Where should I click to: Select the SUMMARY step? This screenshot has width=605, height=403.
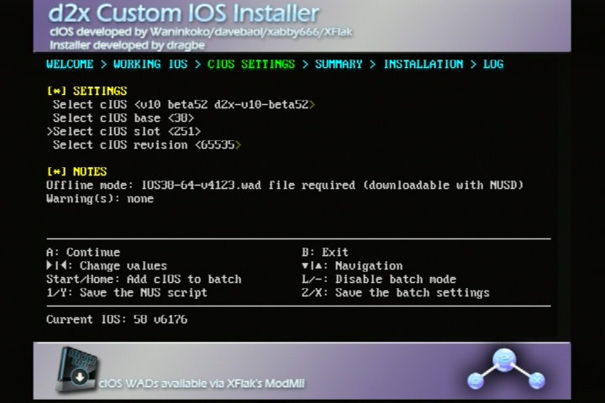(339, 64)
